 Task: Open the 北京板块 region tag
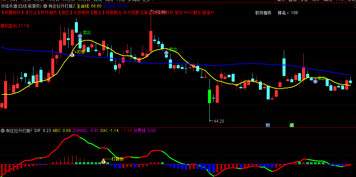click(81, 12)
